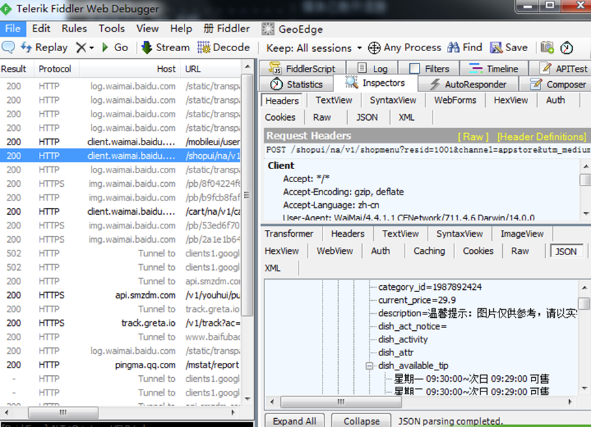The height and width of the screenshot is (427, 591).
Task: Click the [Raw] link in Request Headers
Action: [x=473, y=136]
